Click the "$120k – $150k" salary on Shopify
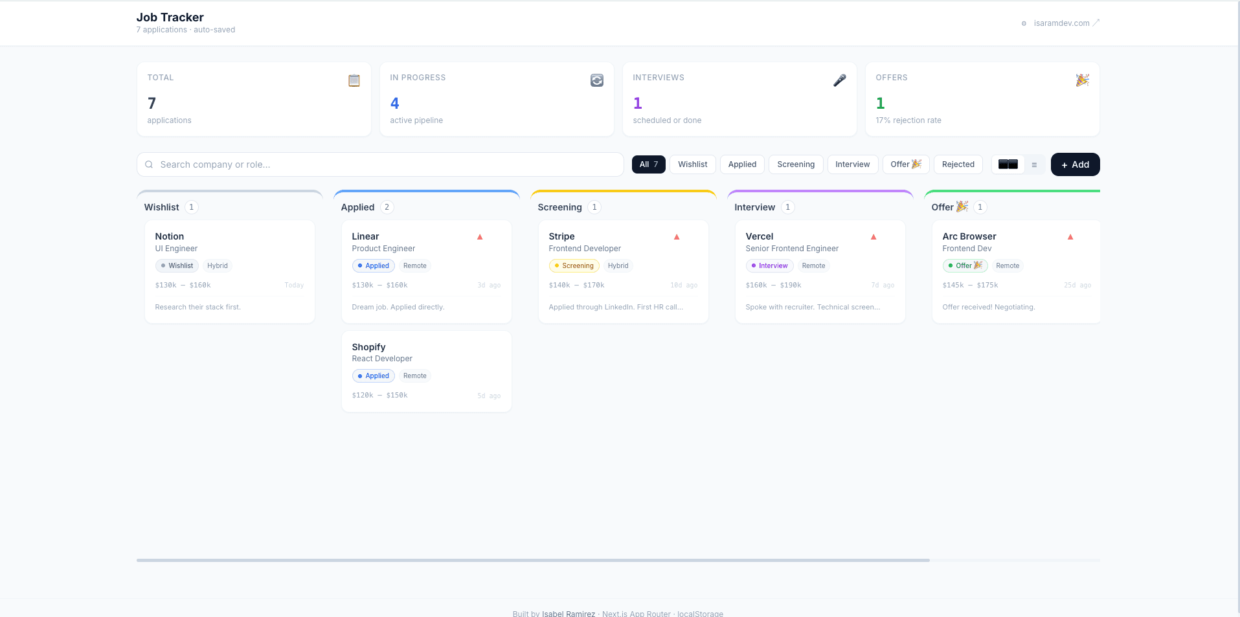Image resolution: width=1240 pixels, height=617 pixels. pos(380,395)
